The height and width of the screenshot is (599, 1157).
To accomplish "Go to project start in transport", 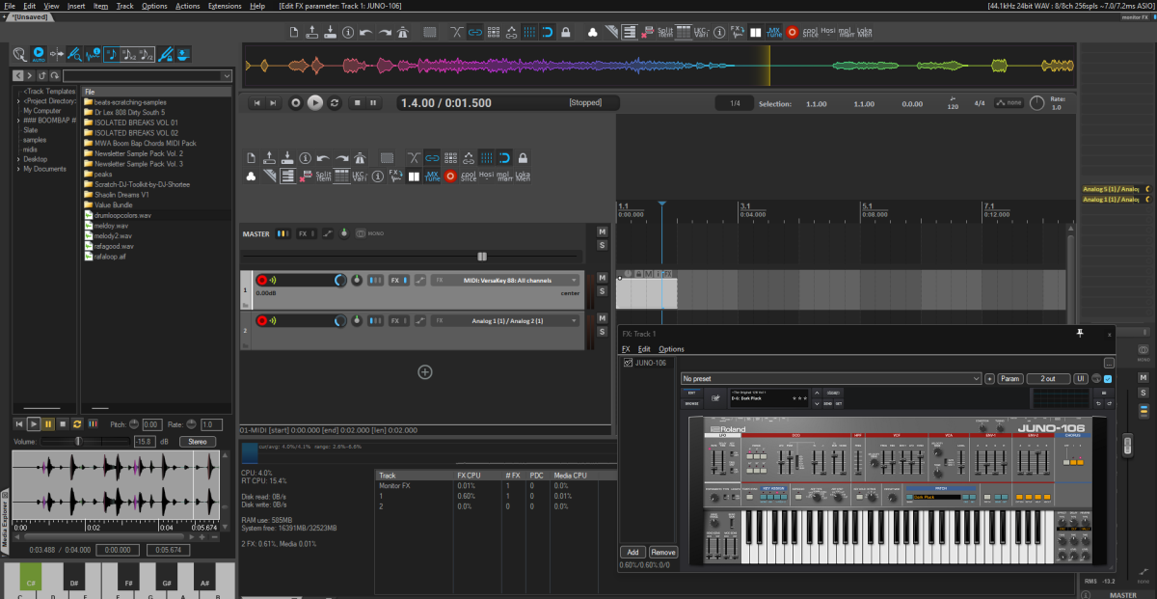I will (257, 102).
